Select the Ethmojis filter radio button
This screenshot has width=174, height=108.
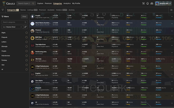(x=26, y=47)
